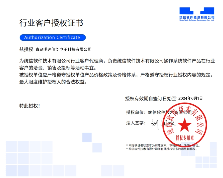The width and height of the screenshot is (223, 178).
Task: Click the line 客户的洽谈、销售及投标等活动事宜
Action: point(58,68)
